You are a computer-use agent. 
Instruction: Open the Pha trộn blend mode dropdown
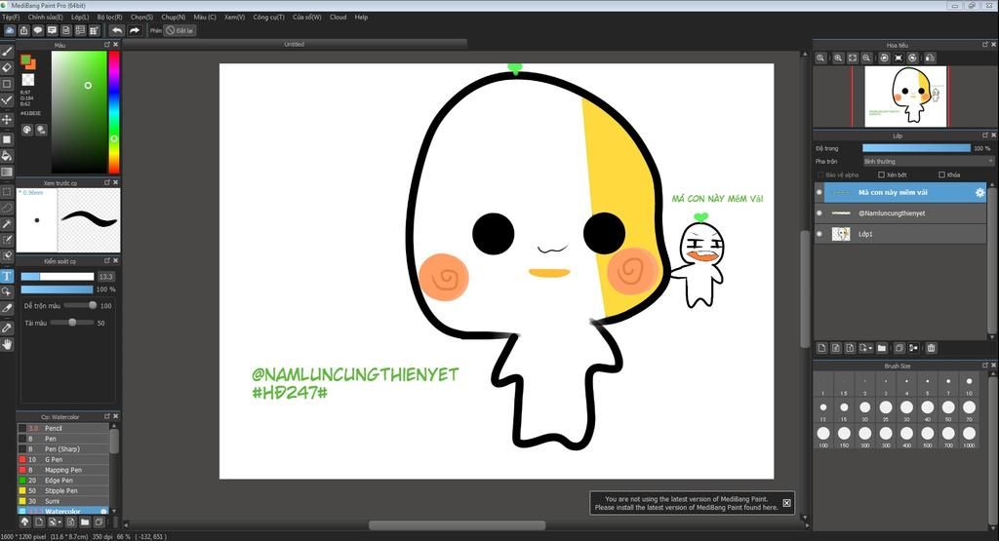(x=928, y=162)
